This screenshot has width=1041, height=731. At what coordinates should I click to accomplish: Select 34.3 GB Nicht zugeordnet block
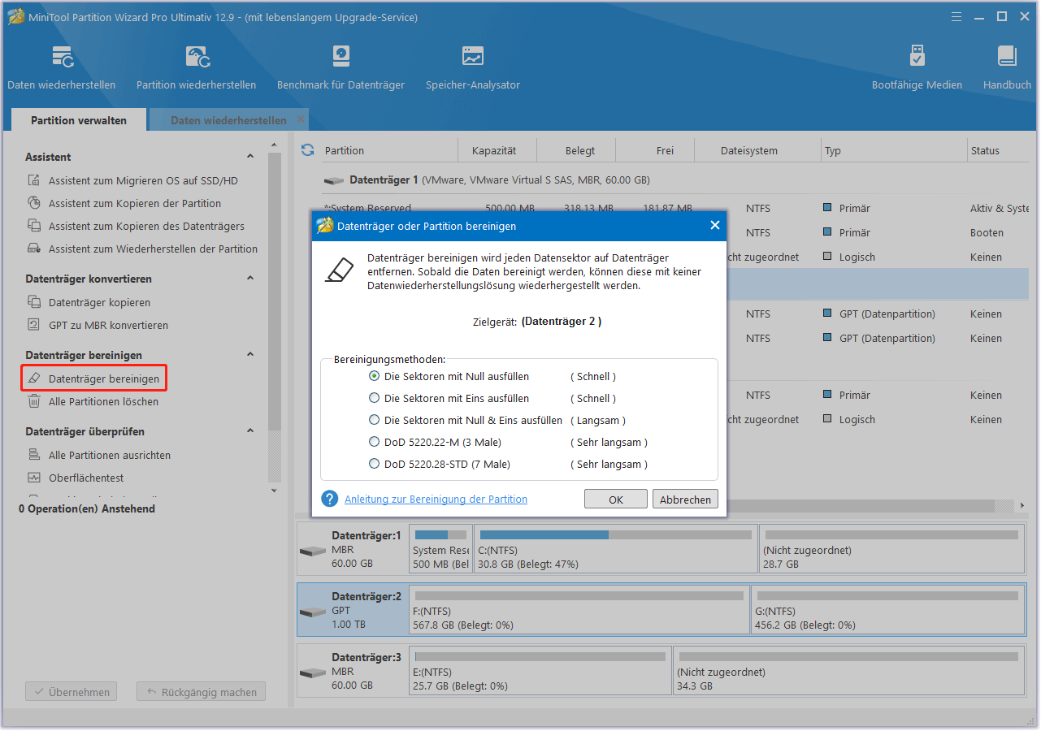point(848,670)
